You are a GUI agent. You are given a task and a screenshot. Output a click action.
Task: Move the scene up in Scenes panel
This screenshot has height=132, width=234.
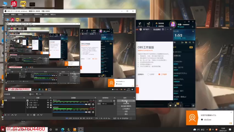tap(12, 115)
